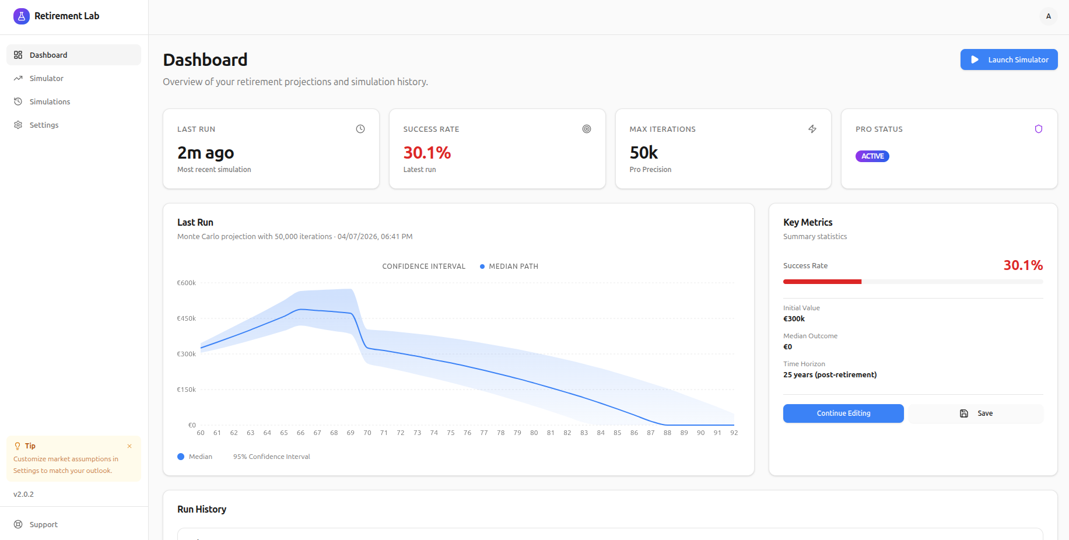
Task: Click the age '70' x-axis label
Action: pyautogui.click(x=367, y=433)
